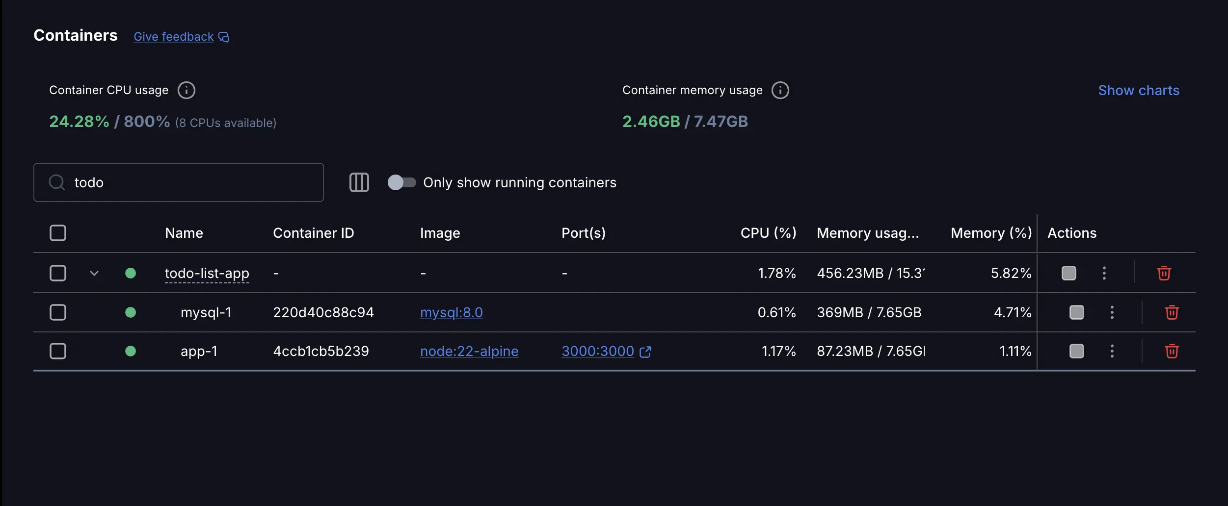Delete the todo-list-app container group

pyautogui.click(x=1164, y=273)
